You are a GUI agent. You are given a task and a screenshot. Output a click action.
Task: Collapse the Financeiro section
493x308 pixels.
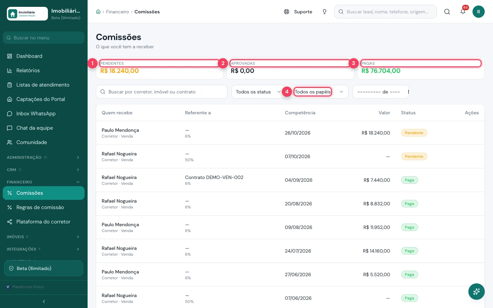tap(43, 182)
